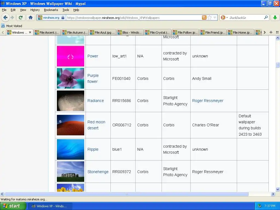Select the OR006712 cell text
This screenshot has width=280, height=210.
coord(122,125)
